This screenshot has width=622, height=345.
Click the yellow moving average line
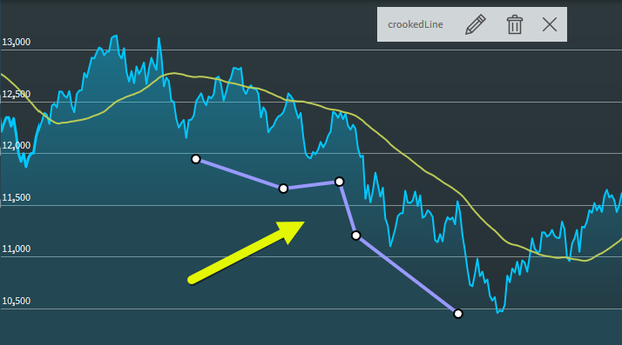point(396,149)
